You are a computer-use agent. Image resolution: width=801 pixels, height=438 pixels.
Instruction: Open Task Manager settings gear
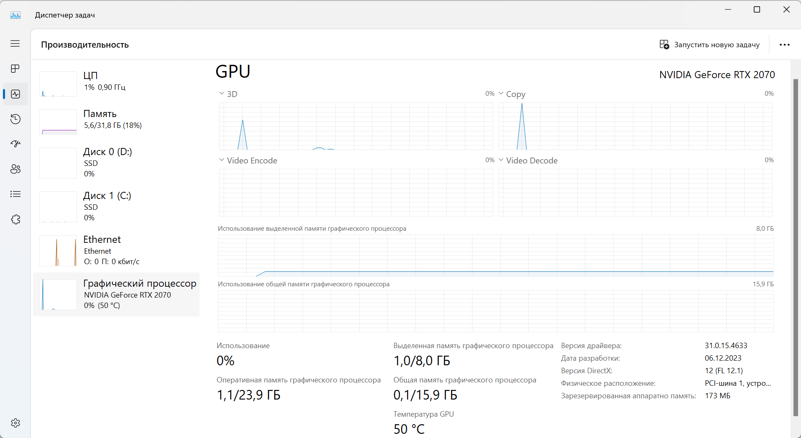pyautogui.click(x=15, y=423)
